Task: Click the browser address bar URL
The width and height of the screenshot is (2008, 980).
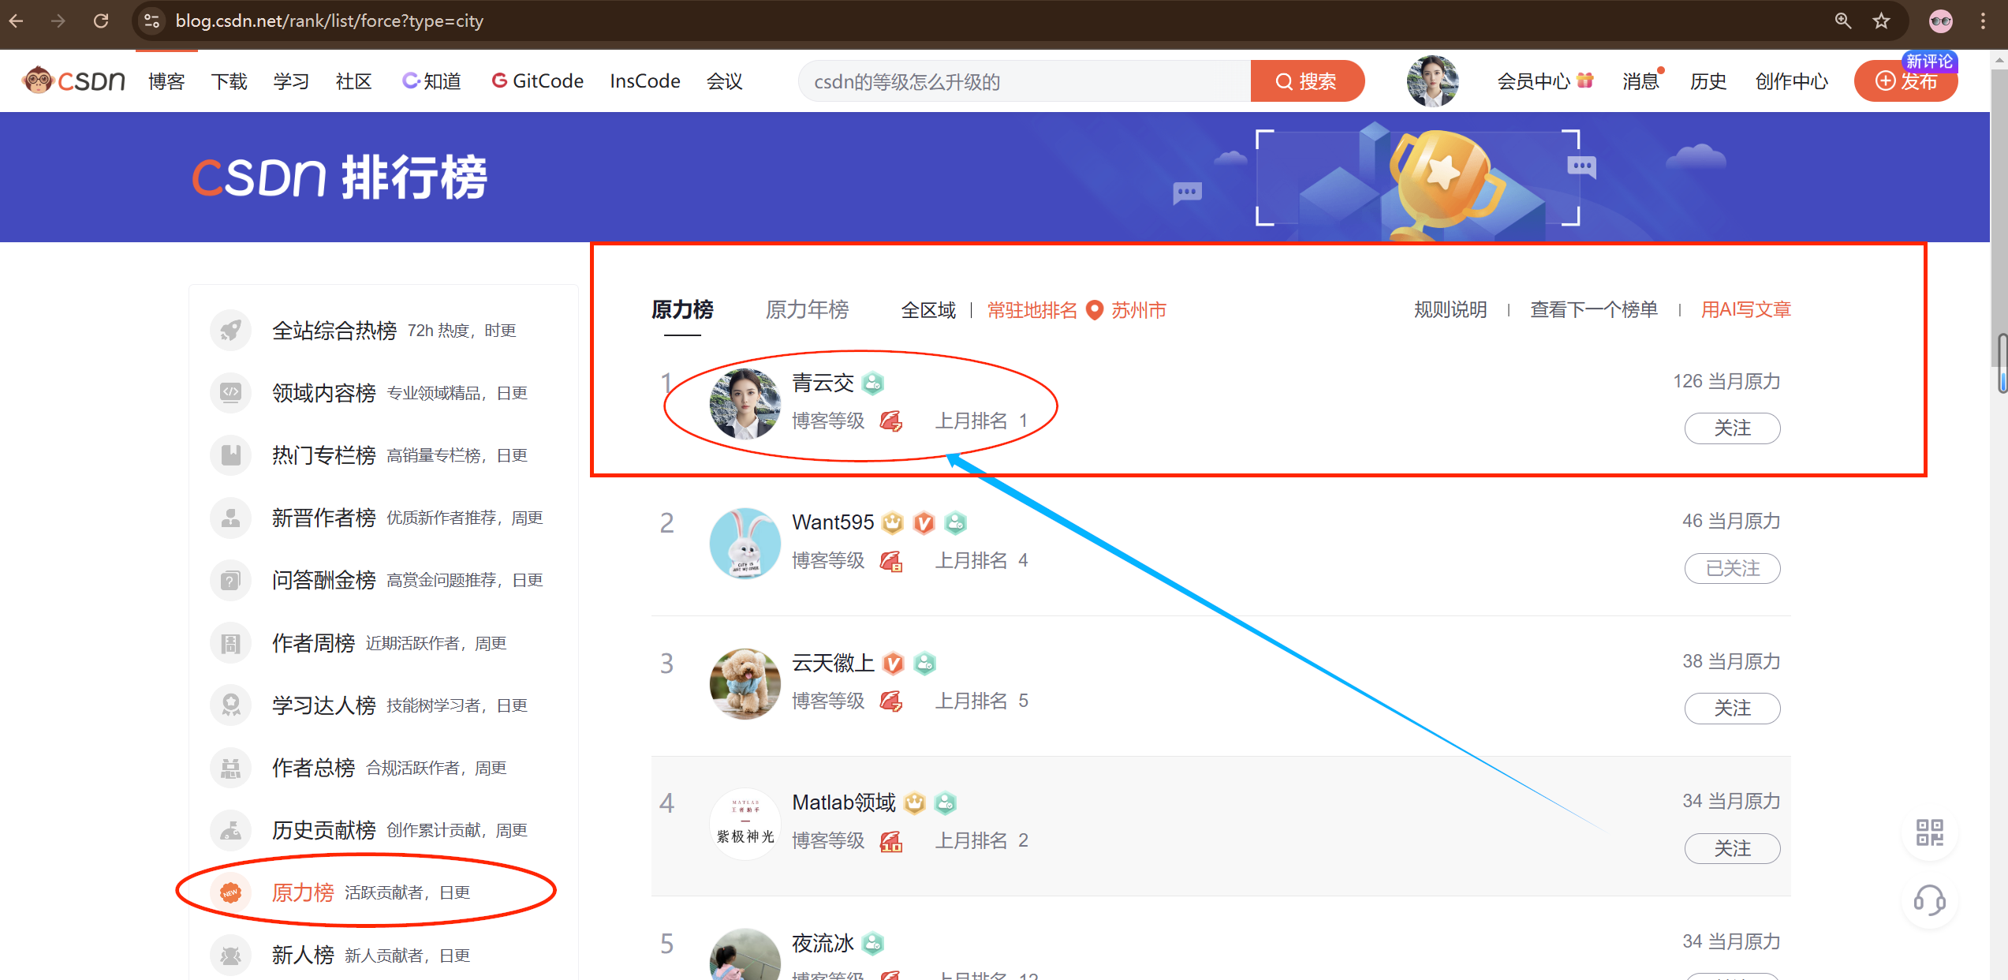Action: click(x=330, y=21)
